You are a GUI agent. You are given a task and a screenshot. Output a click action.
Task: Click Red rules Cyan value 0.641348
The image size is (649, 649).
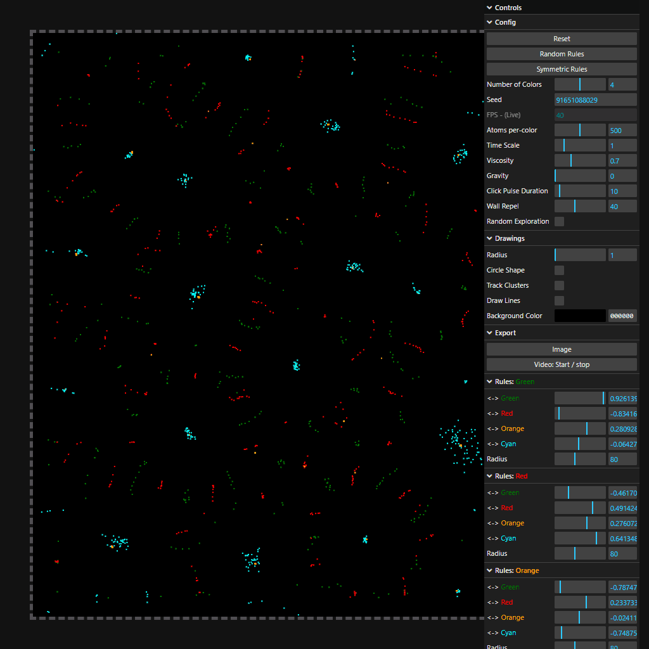tap(622, 539)
